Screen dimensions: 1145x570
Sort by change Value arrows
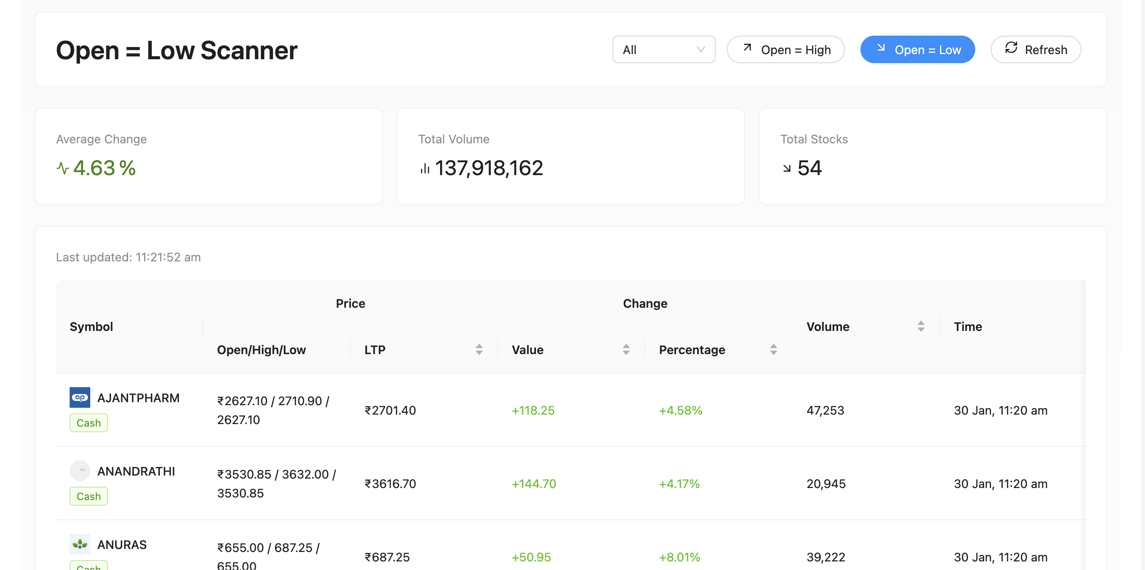click(626, 350)
